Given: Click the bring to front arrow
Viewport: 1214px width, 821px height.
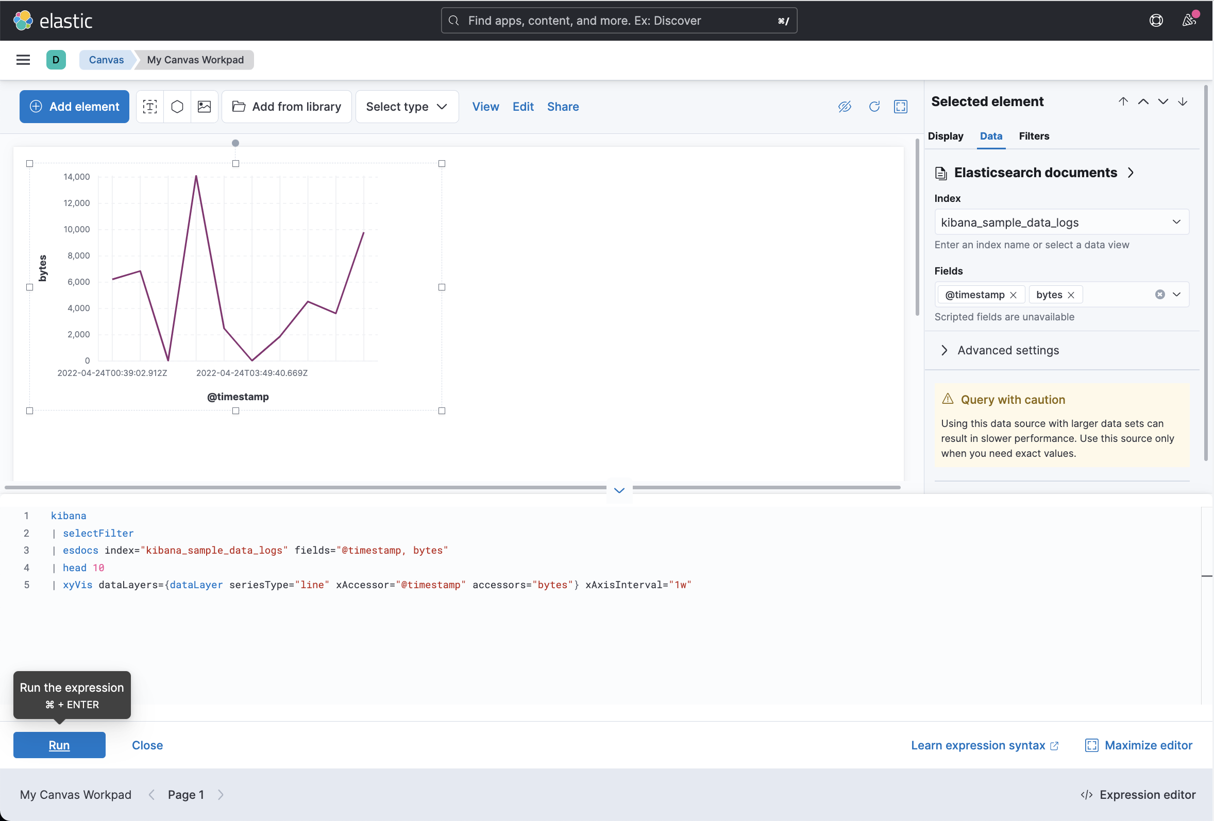Looking at the screenshot, I should (1123, 101).
